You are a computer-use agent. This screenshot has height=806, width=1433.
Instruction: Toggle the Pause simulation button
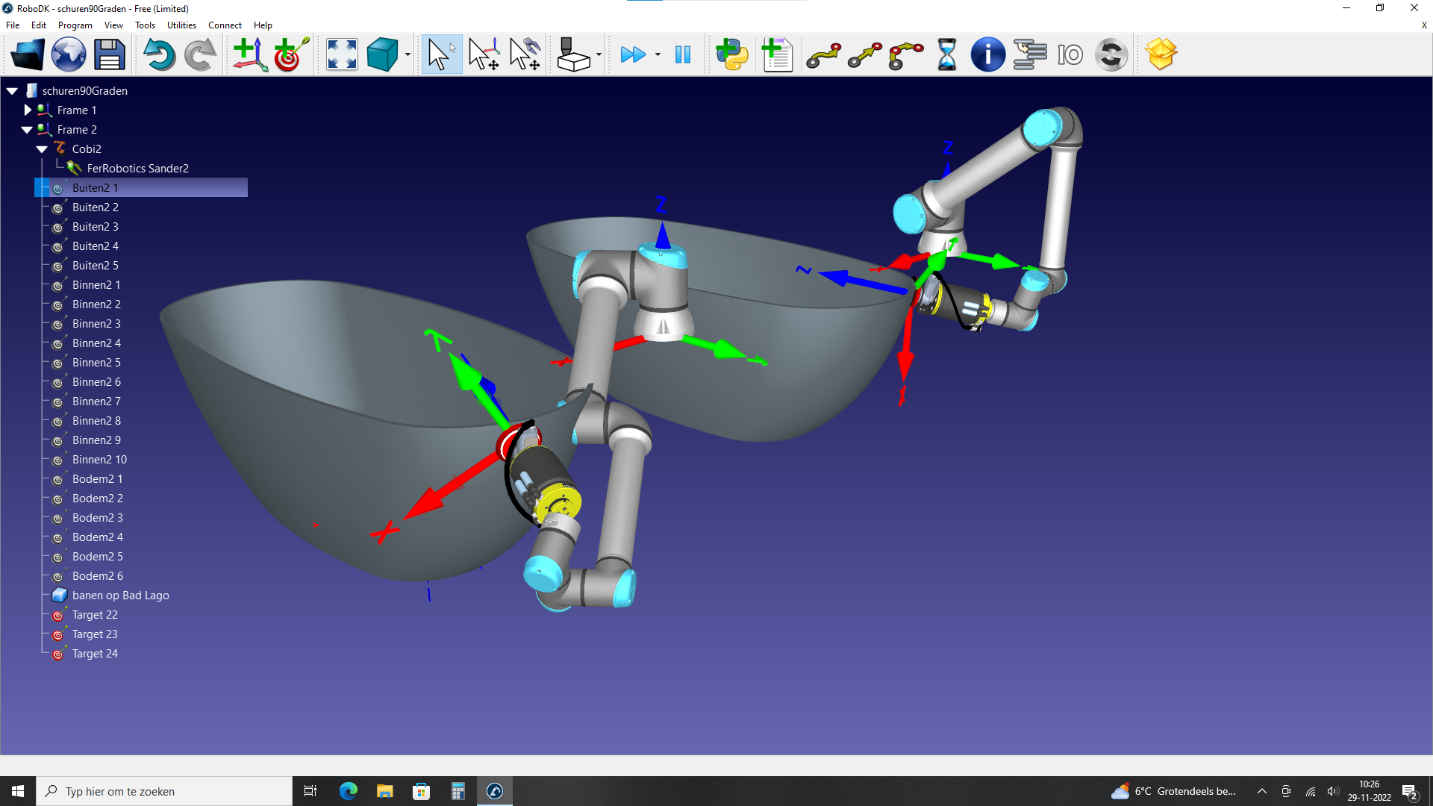click(682, 54)
